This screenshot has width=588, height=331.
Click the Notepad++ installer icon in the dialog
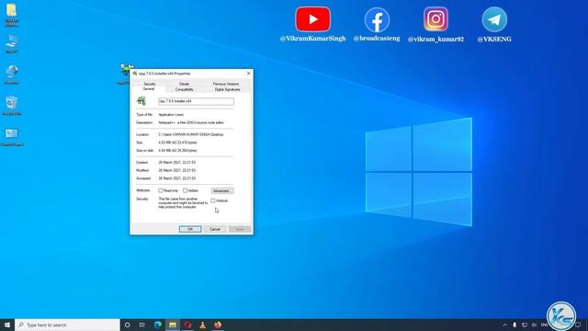(x=141, y=100)
